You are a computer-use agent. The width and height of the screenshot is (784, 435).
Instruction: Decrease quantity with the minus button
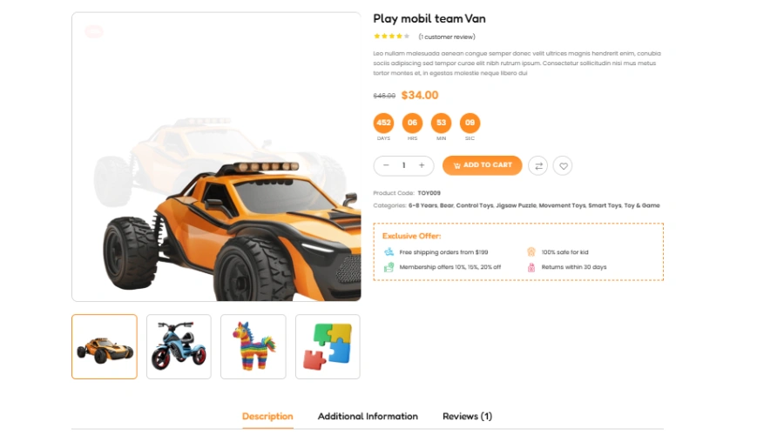click(386, 165)
